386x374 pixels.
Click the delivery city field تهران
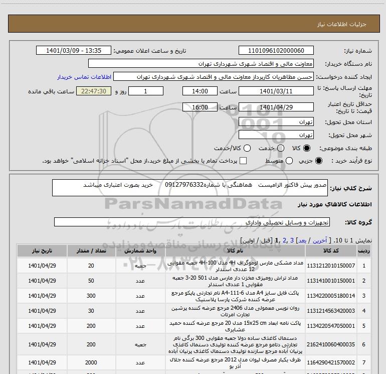[276, 135]
